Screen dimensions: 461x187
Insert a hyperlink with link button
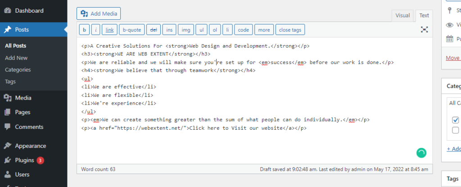pyautogui.click(x=110, y=30)
